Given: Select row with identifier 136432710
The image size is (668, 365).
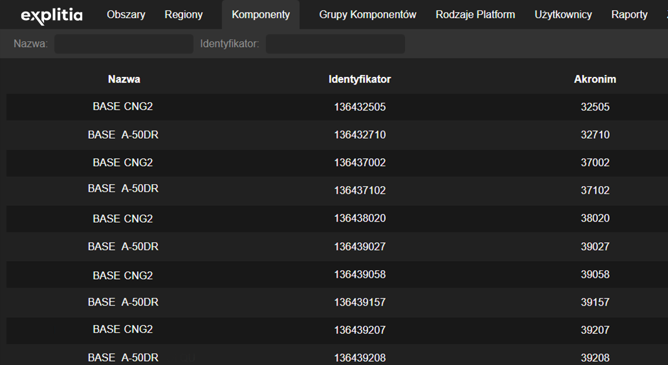Looking at the screenshot, I should (x=337, y=135).
